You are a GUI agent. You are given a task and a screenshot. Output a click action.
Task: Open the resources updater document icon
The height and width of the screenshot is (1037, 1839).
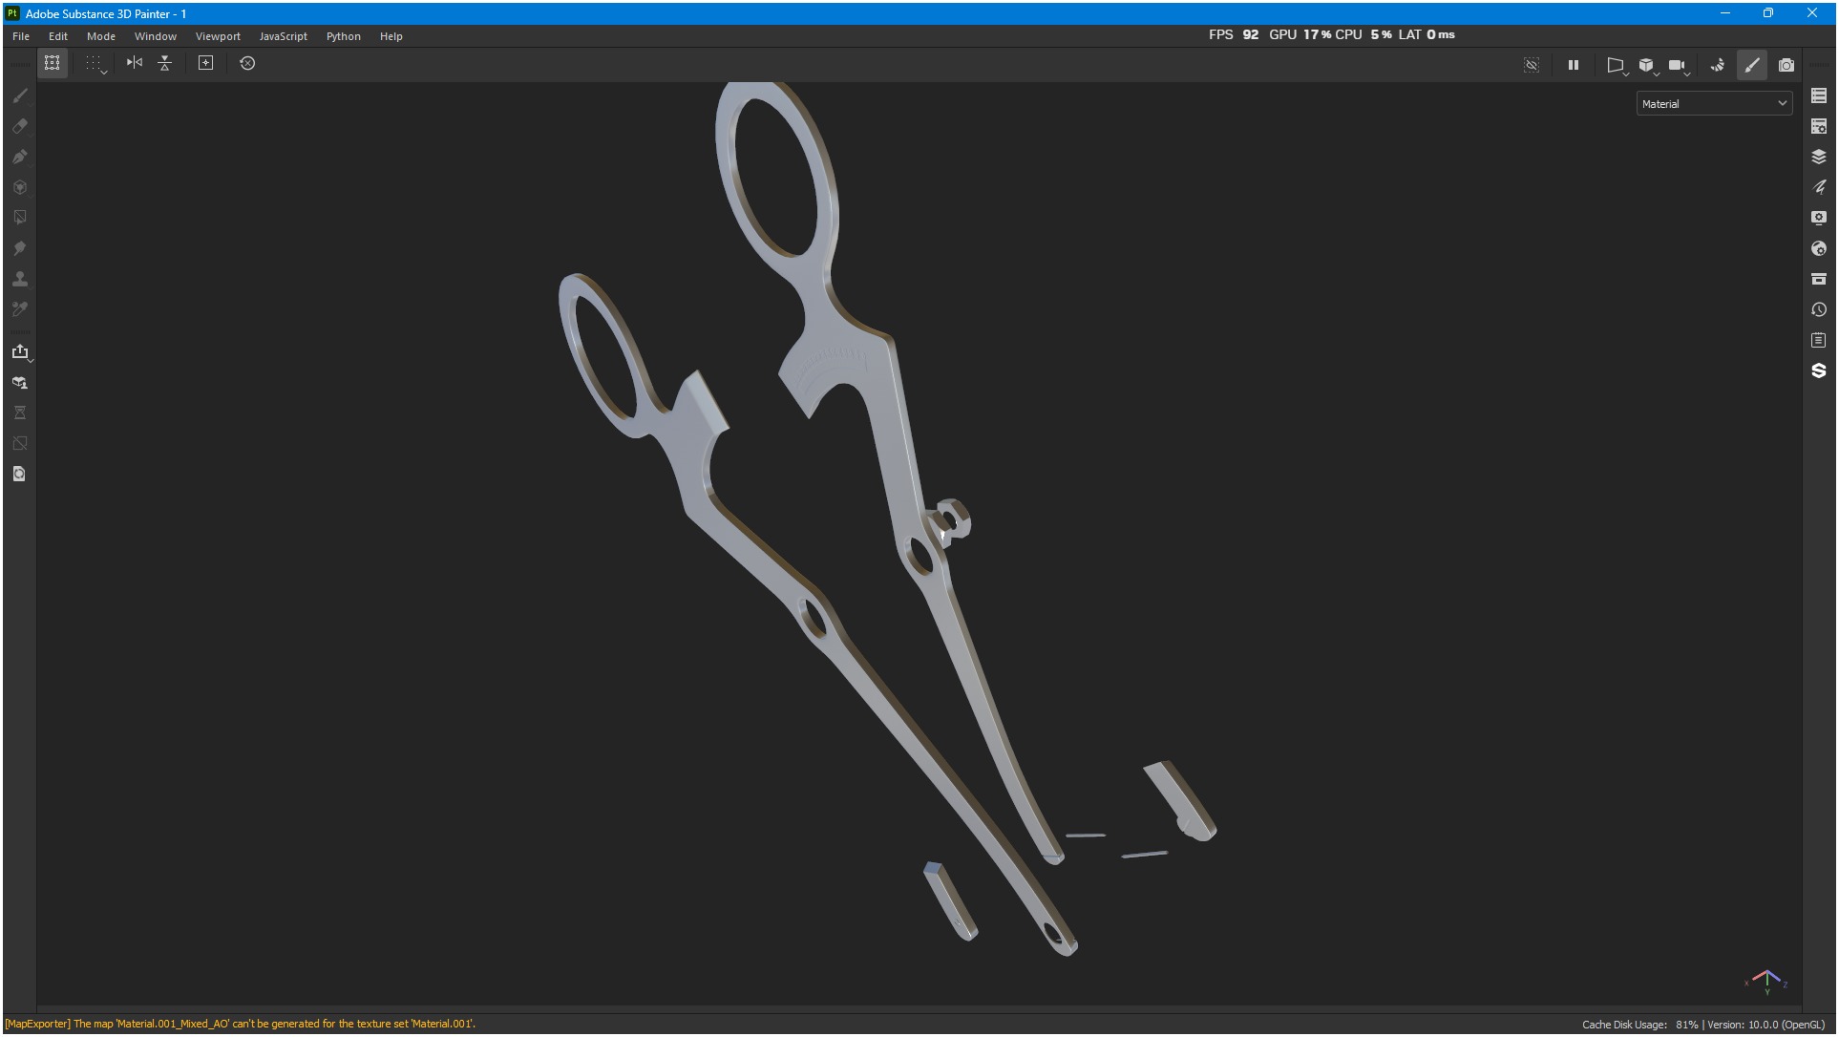[x=20, y=474]
